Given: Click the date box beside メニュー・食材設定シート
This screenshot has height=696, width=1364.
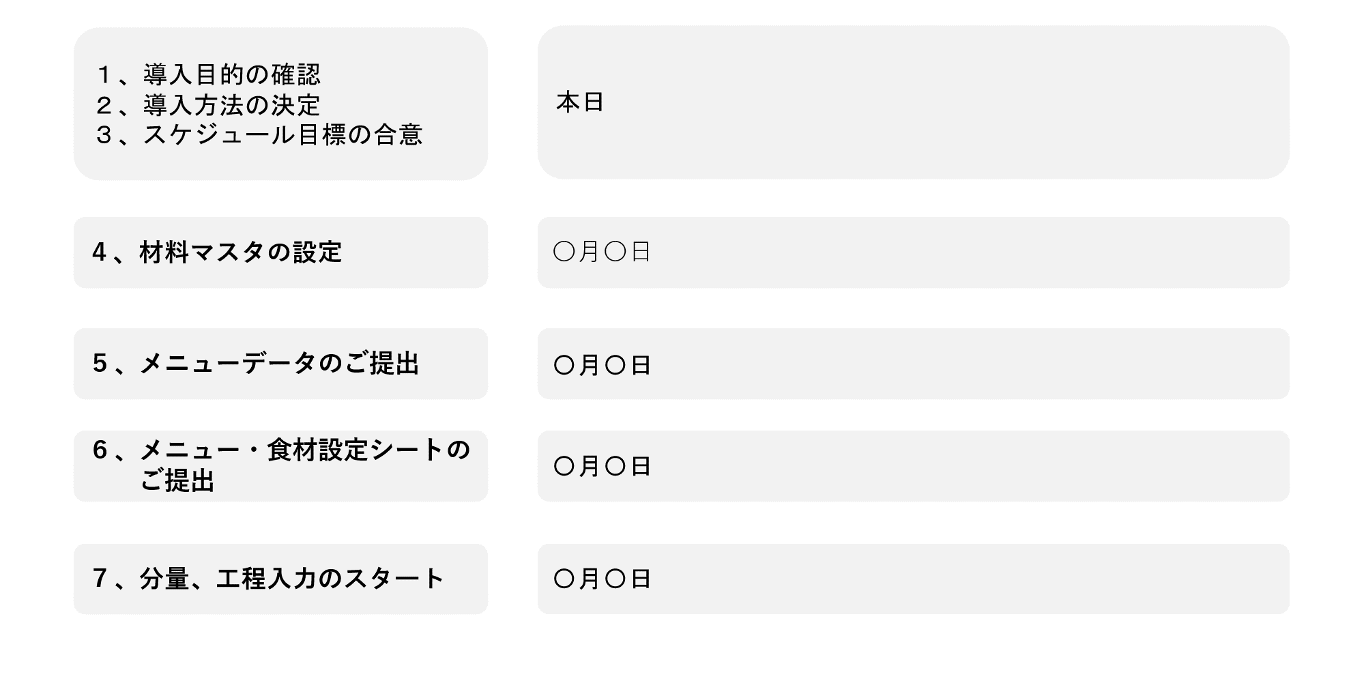Looking at the screenshot, I should tap(913, 466).
